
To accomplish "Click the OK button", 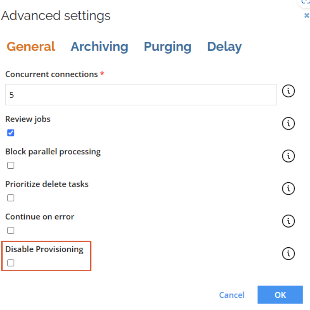I will (x=280, y=295).
